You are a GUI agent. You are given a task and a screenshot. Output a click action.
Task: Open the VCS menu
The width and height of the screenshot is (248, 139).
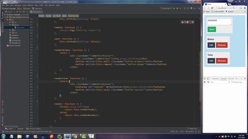point(46,5)
